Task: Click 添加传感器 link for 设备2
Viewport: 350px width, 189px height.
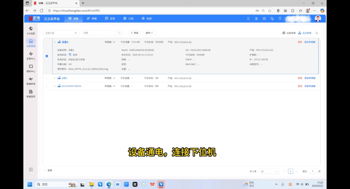Action: 310,42
